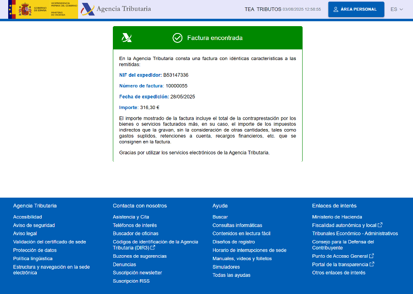The height and width of the screenshot is (294, 413).
Task: Click the white AEAT emblem in green banner
Action: click(x=127, y=38)
